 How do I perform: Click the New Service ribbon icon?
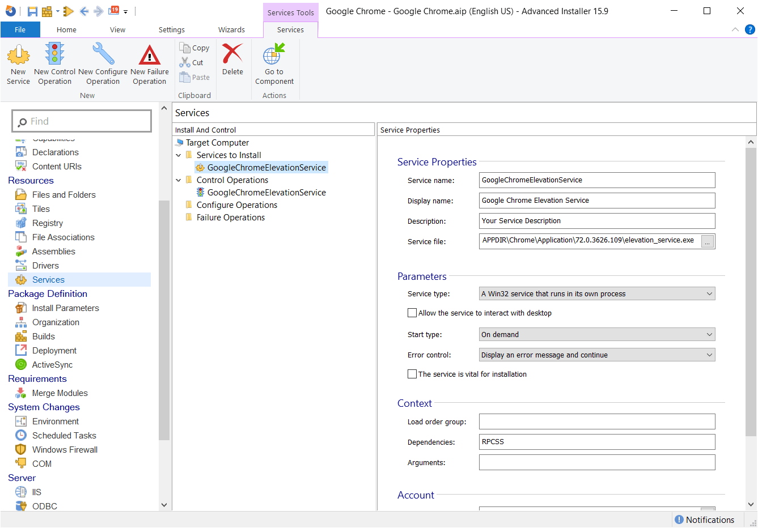point(18,55)
